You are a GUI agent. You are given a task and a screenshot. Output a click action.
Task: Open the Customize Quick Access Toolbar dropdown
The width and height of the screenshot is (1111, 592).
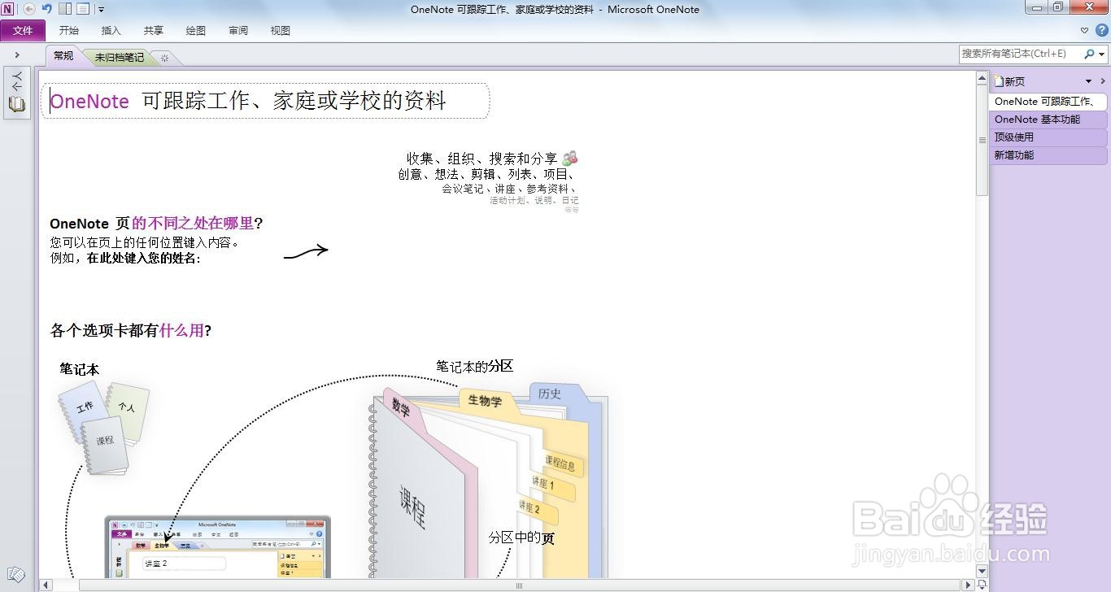click(101, 10)
